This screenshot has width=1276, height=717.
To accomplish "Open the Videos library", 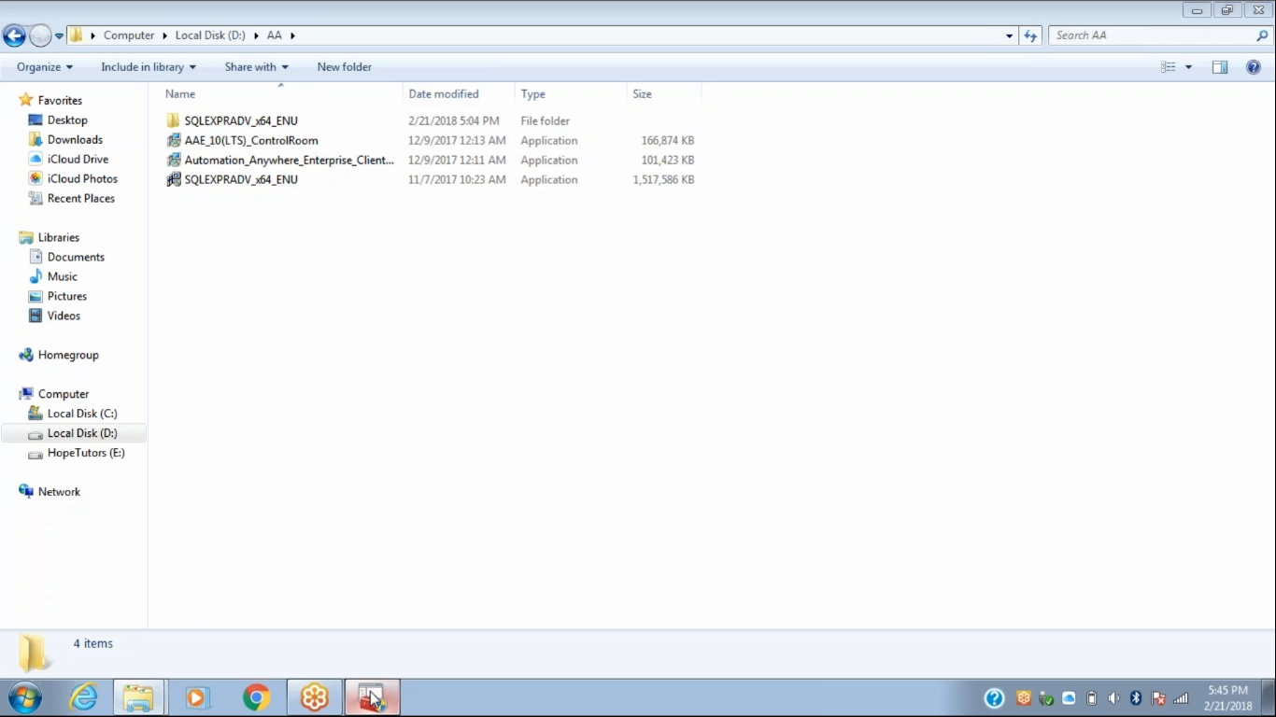I will (x=64, y=316).
